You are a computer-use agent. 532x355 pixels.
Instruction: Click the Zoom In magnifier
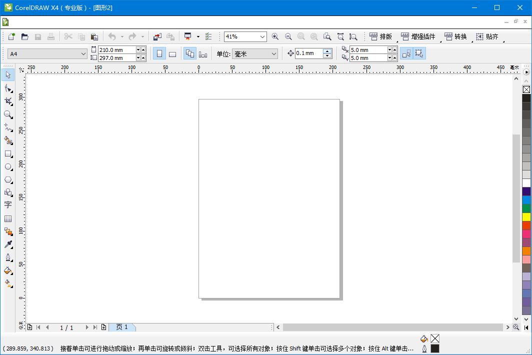click(x=275, y=36)
